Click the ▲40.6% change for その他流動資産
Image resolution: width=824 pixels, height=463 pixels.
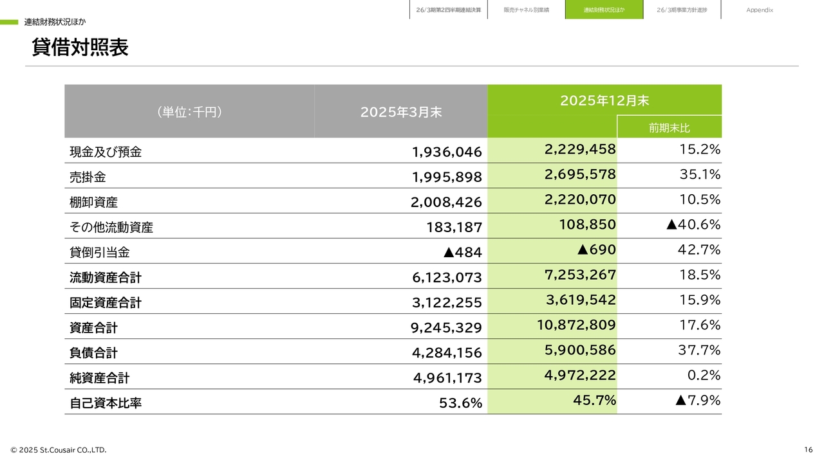[693, 224]
